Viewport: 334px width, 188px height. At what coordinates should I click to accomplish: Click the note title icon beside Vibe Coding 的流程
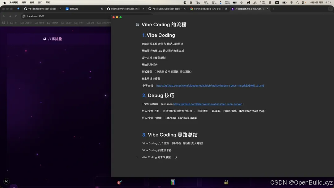click(138, 25)
